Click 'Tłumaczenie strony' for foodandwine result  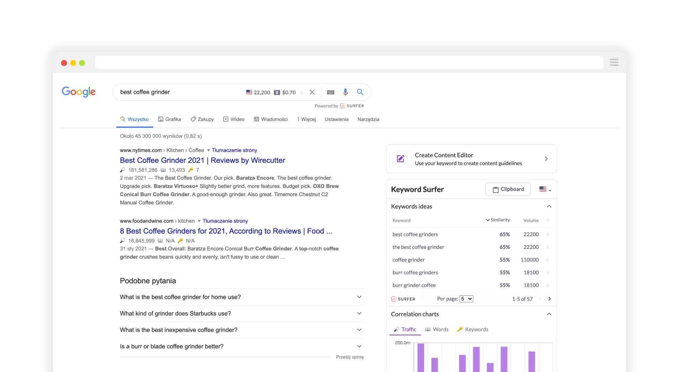coord(225,221)
